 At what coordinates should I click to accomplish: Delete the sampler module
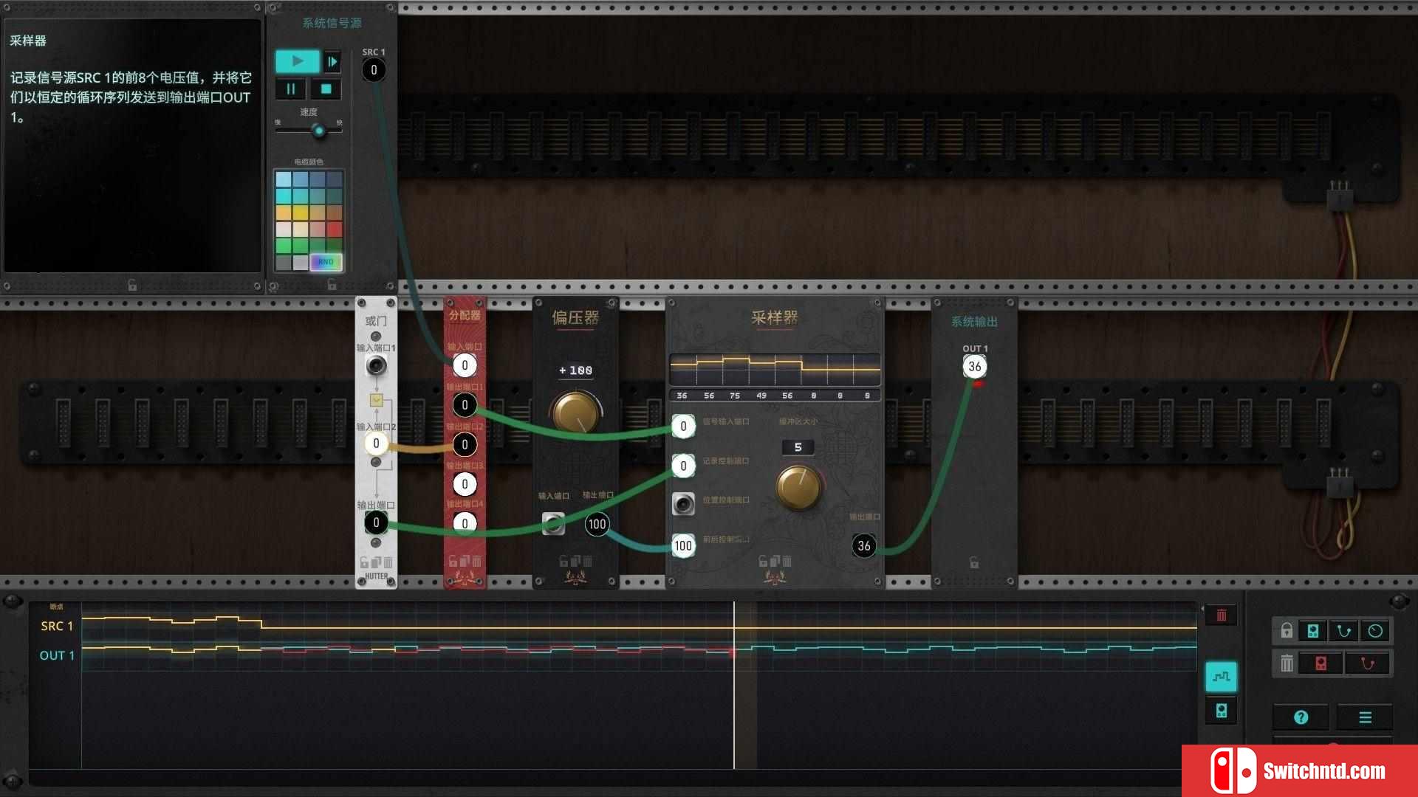[x=787, y=562]
